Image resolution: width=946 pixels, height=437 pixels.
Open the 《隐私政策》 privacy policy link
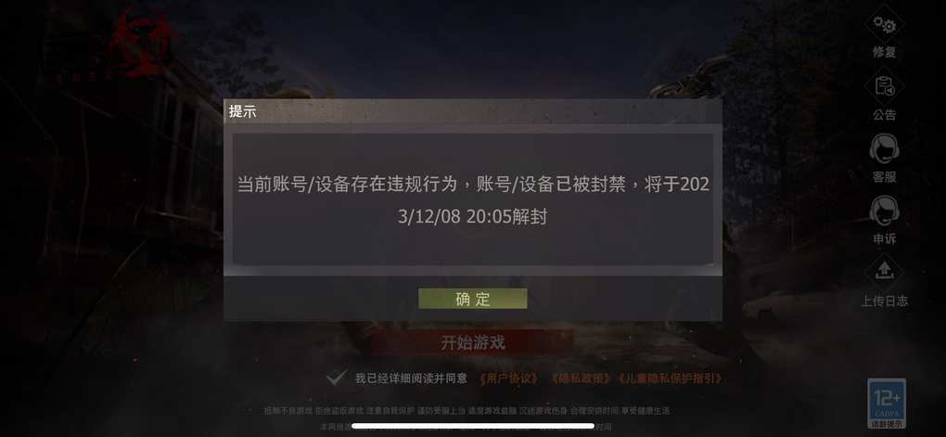pos(580,379)
